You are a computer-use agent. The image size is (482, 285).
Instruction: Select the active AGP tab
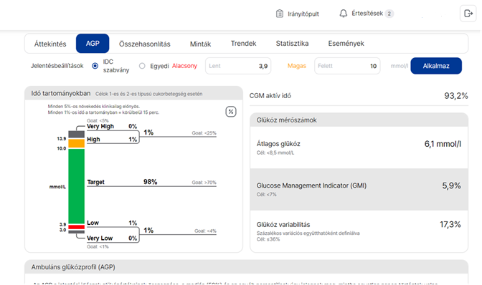[x=93, y=44]
